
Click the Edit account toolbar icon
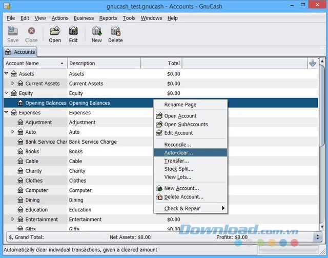pyautogui.click(x=73, y=32)
